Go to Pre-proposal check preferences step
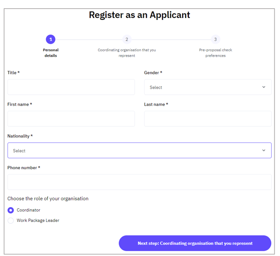280x256 pixels. click(x=215, y=53)
